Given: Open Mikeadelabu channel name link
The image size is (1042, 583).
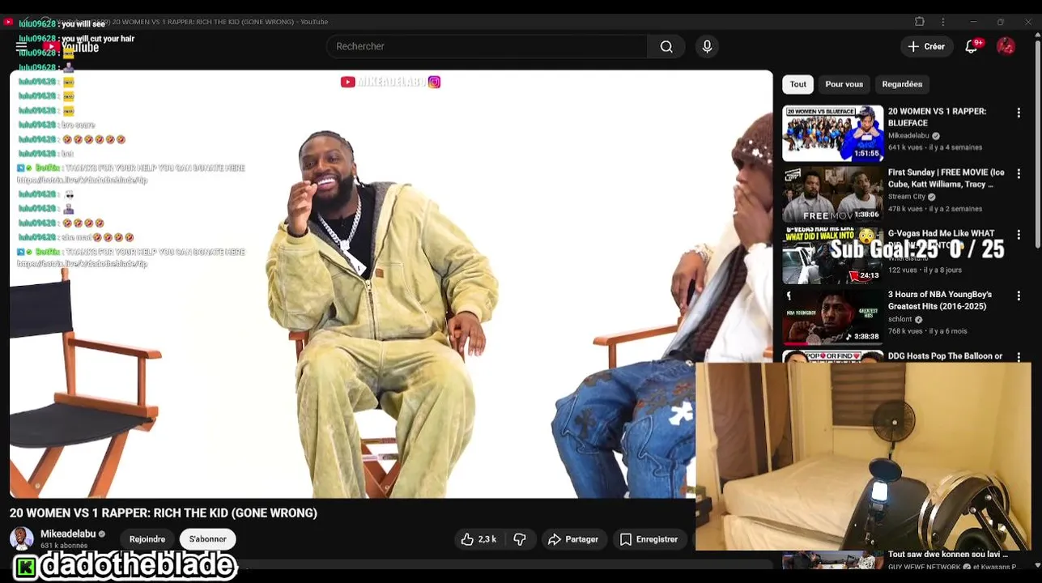Looking at the screenshot, I should coord(68,534).
